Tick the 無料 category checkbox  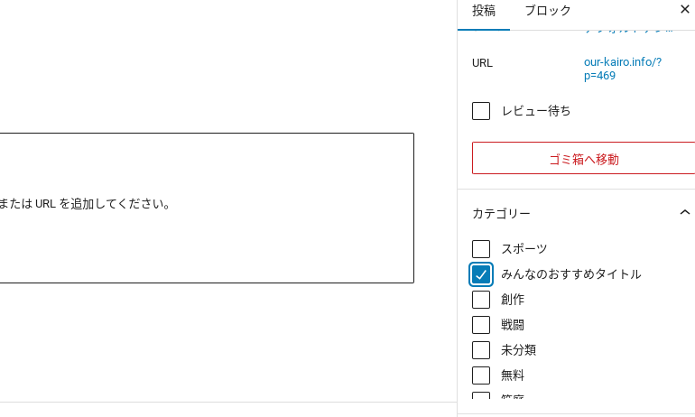coord(481,375)
